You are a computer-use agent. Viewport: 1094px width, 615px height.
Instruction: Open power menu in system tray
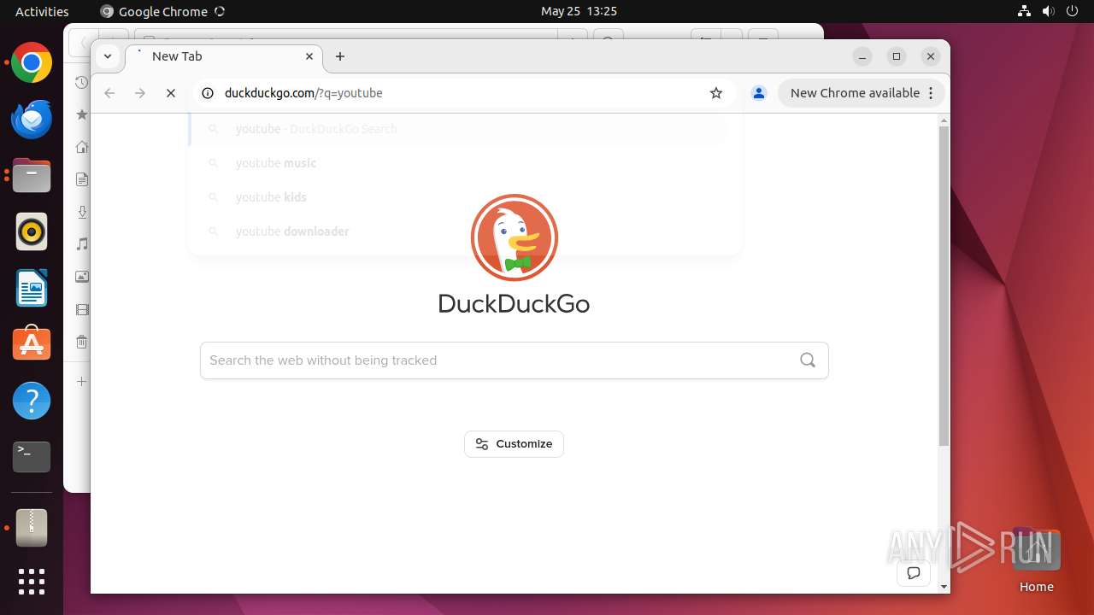(1073, 11)
